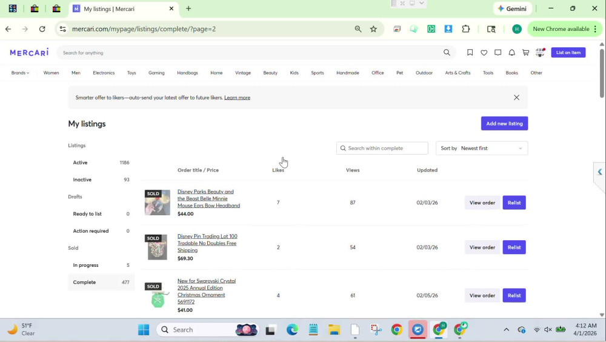Open the Handbags category

coord(187,73)
